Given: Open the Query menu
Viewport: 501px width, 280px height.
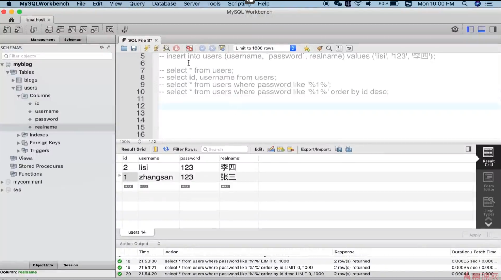Looking at the screenshot, I should pyautogui.click(x=137, y=4).
